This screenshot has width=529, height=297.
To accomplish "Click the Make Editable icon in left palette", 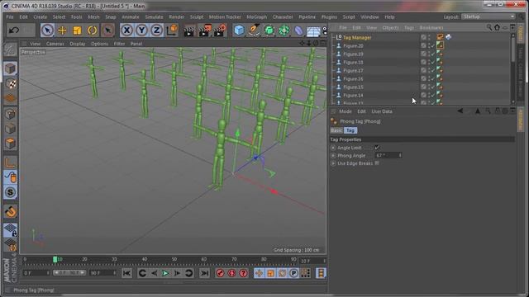I will (x=10, y=49).
